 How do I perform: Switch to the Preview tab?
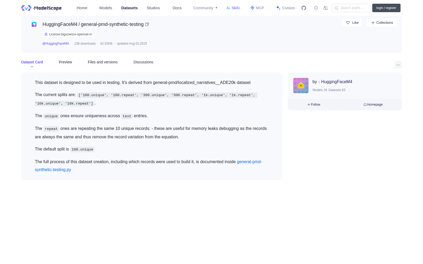click(65, 62)
